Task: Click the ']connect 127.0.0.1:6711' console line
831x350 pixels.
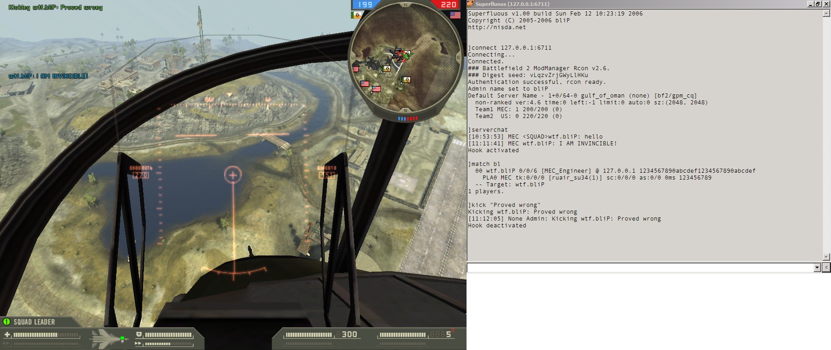Action: pos(510,48)
